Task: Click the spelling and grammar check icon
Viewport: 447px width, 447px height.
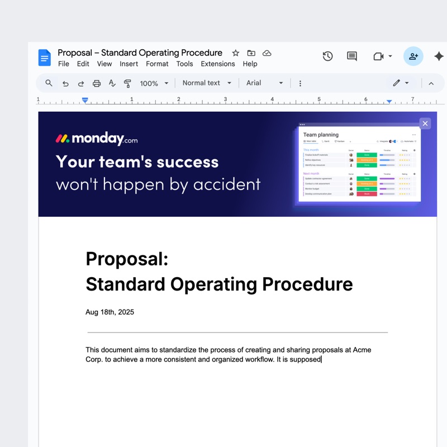Action: click(112, 83)
